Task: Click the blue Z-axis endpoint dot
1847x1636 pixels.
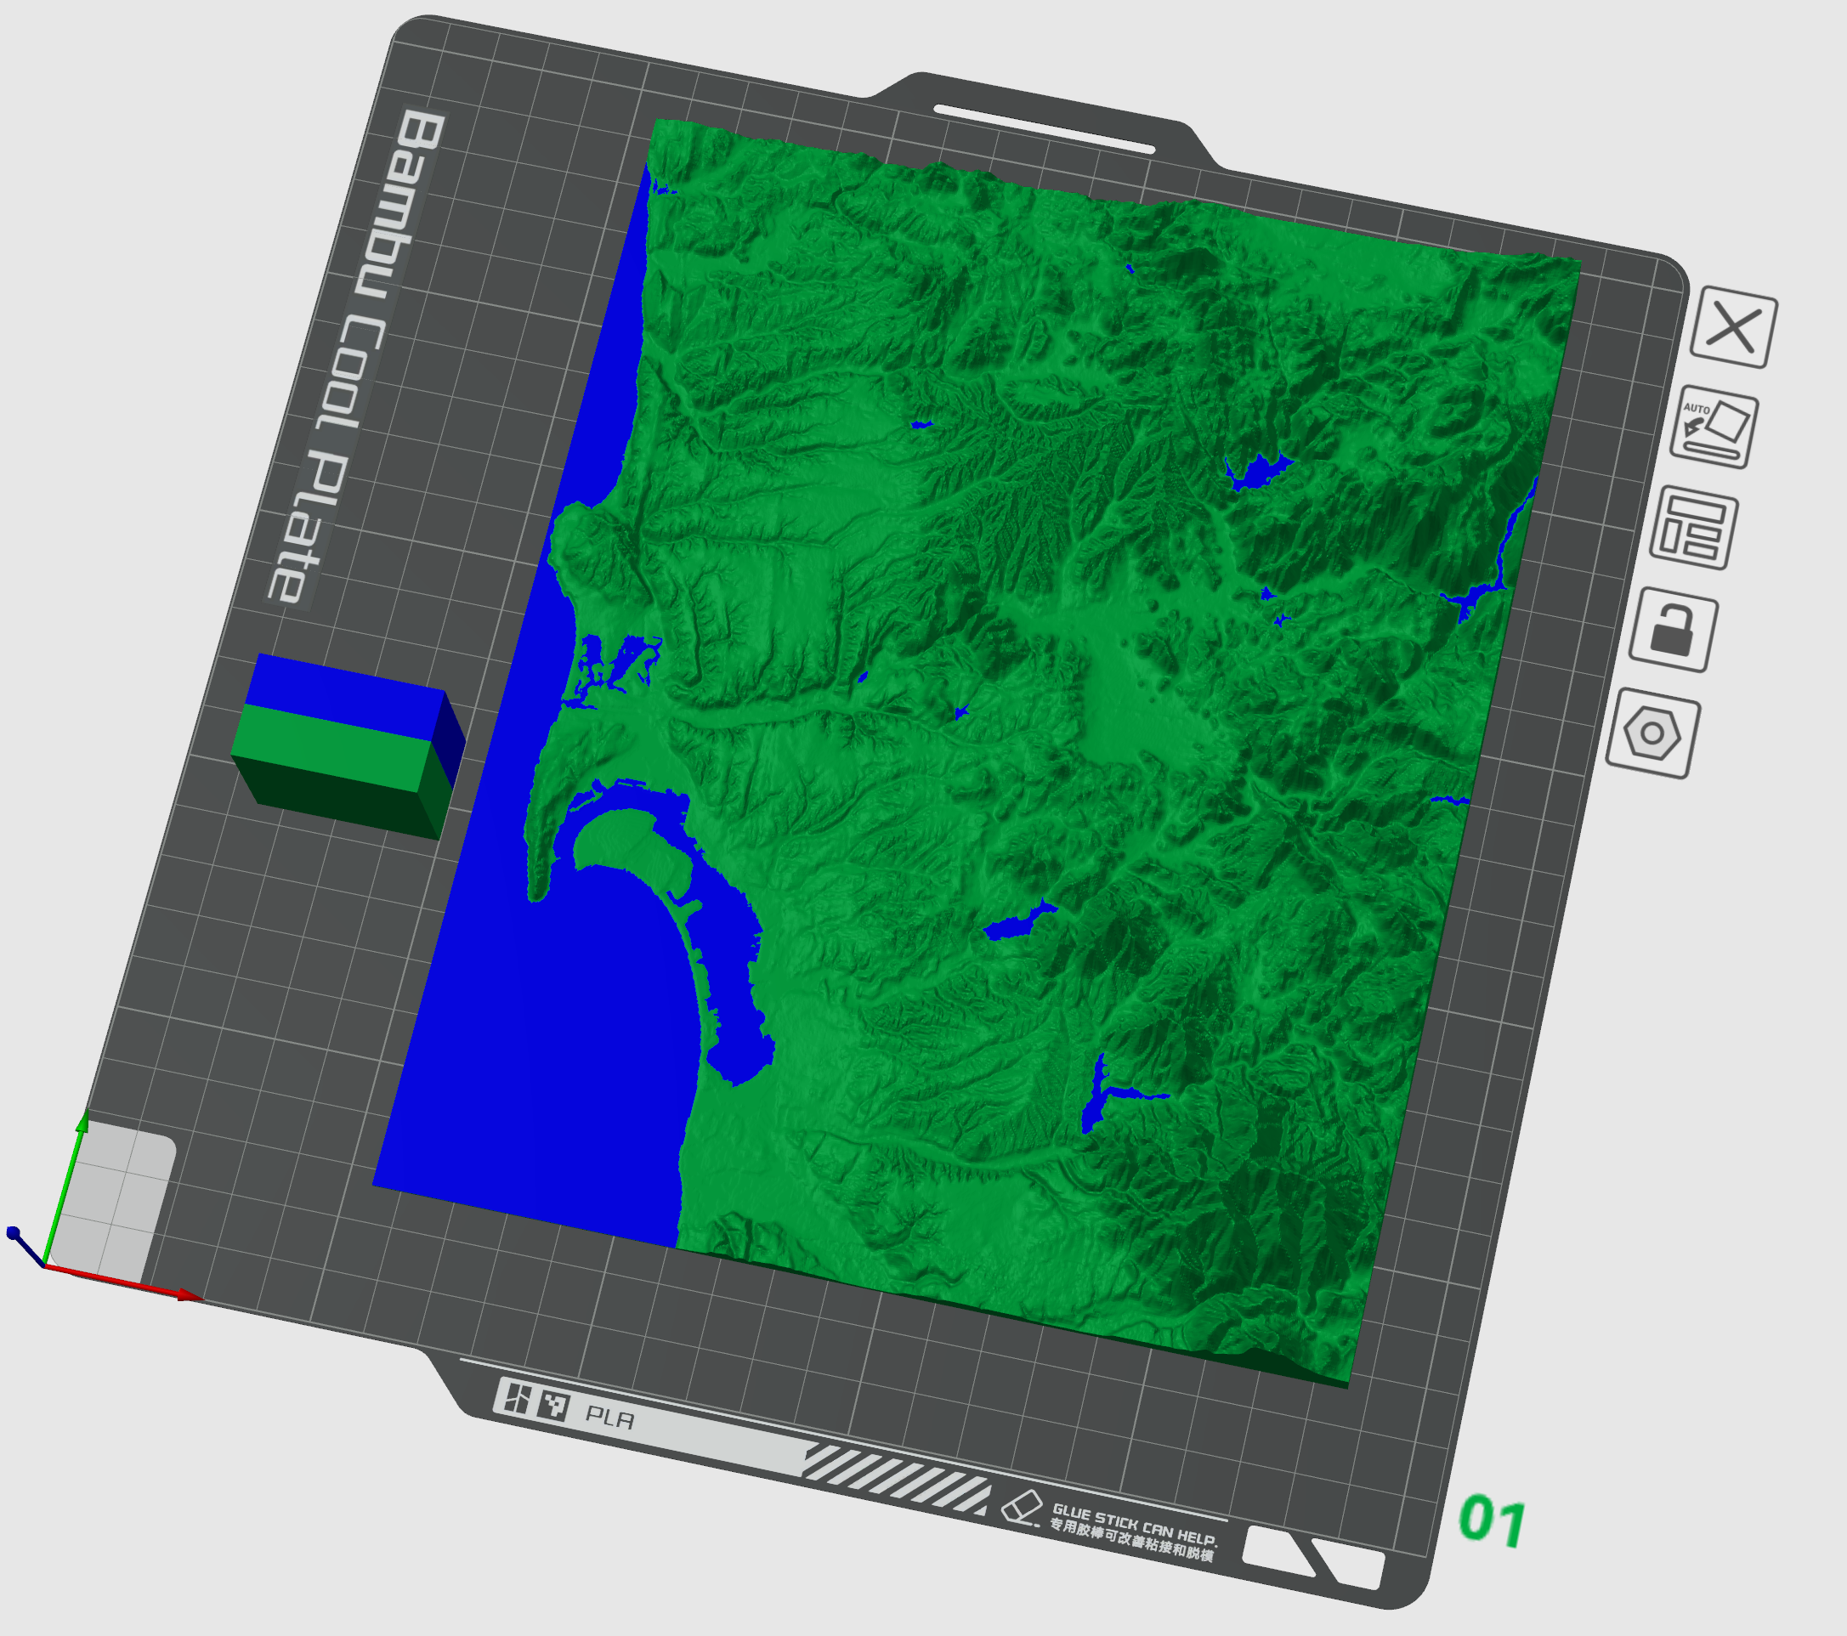Action: [x=13, y=1232]
